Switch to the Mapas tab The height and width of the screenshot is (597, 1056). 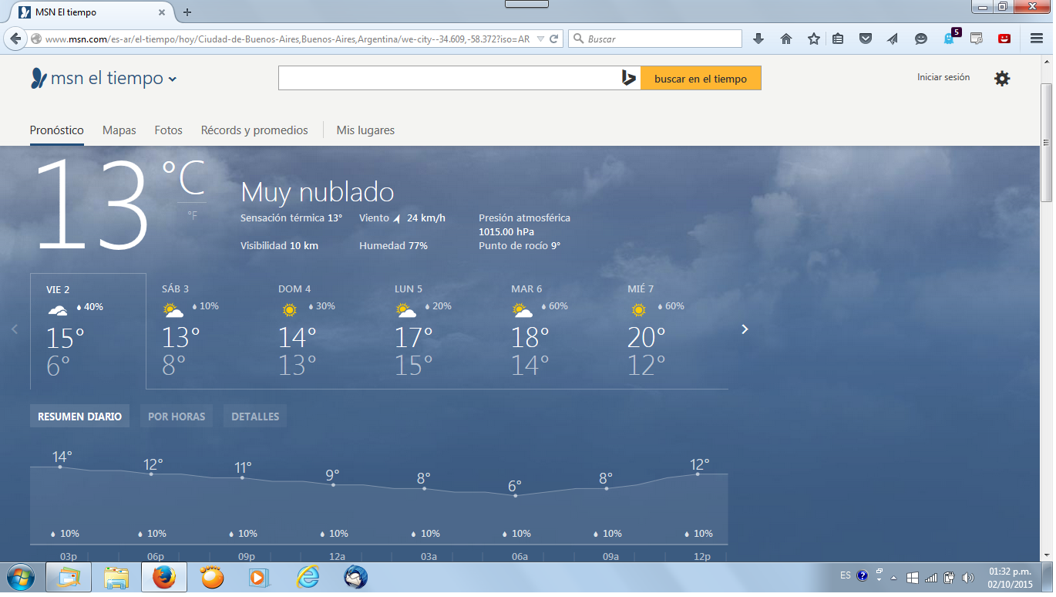119,130
